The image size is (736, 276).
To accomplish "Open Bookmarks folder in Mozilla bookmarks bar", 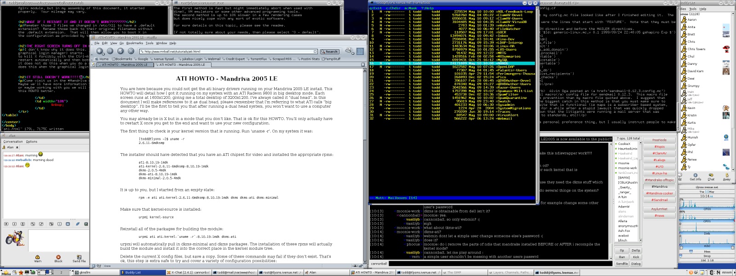I will (122, 59).
